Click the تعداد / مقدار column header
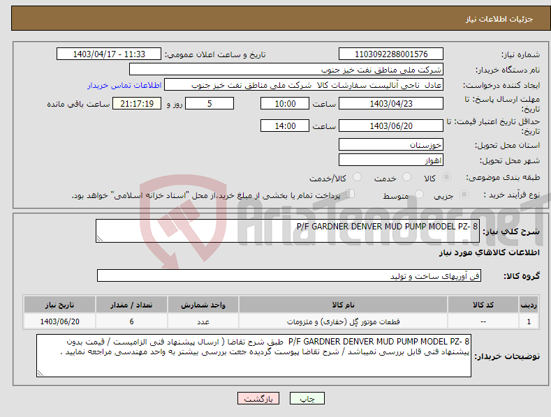The width and height of the screenshot is (551, 417). click(x=131, y=305)
